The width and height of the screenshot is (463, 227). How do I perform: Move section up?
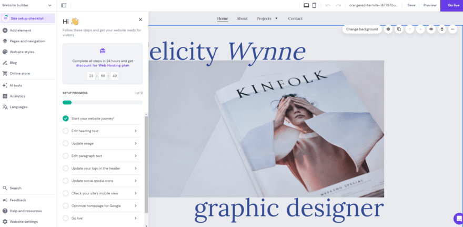click(x=409, y=29)
